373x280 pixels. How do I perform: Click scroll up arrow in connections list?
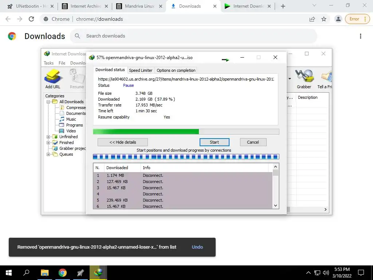tap(275, 167)
